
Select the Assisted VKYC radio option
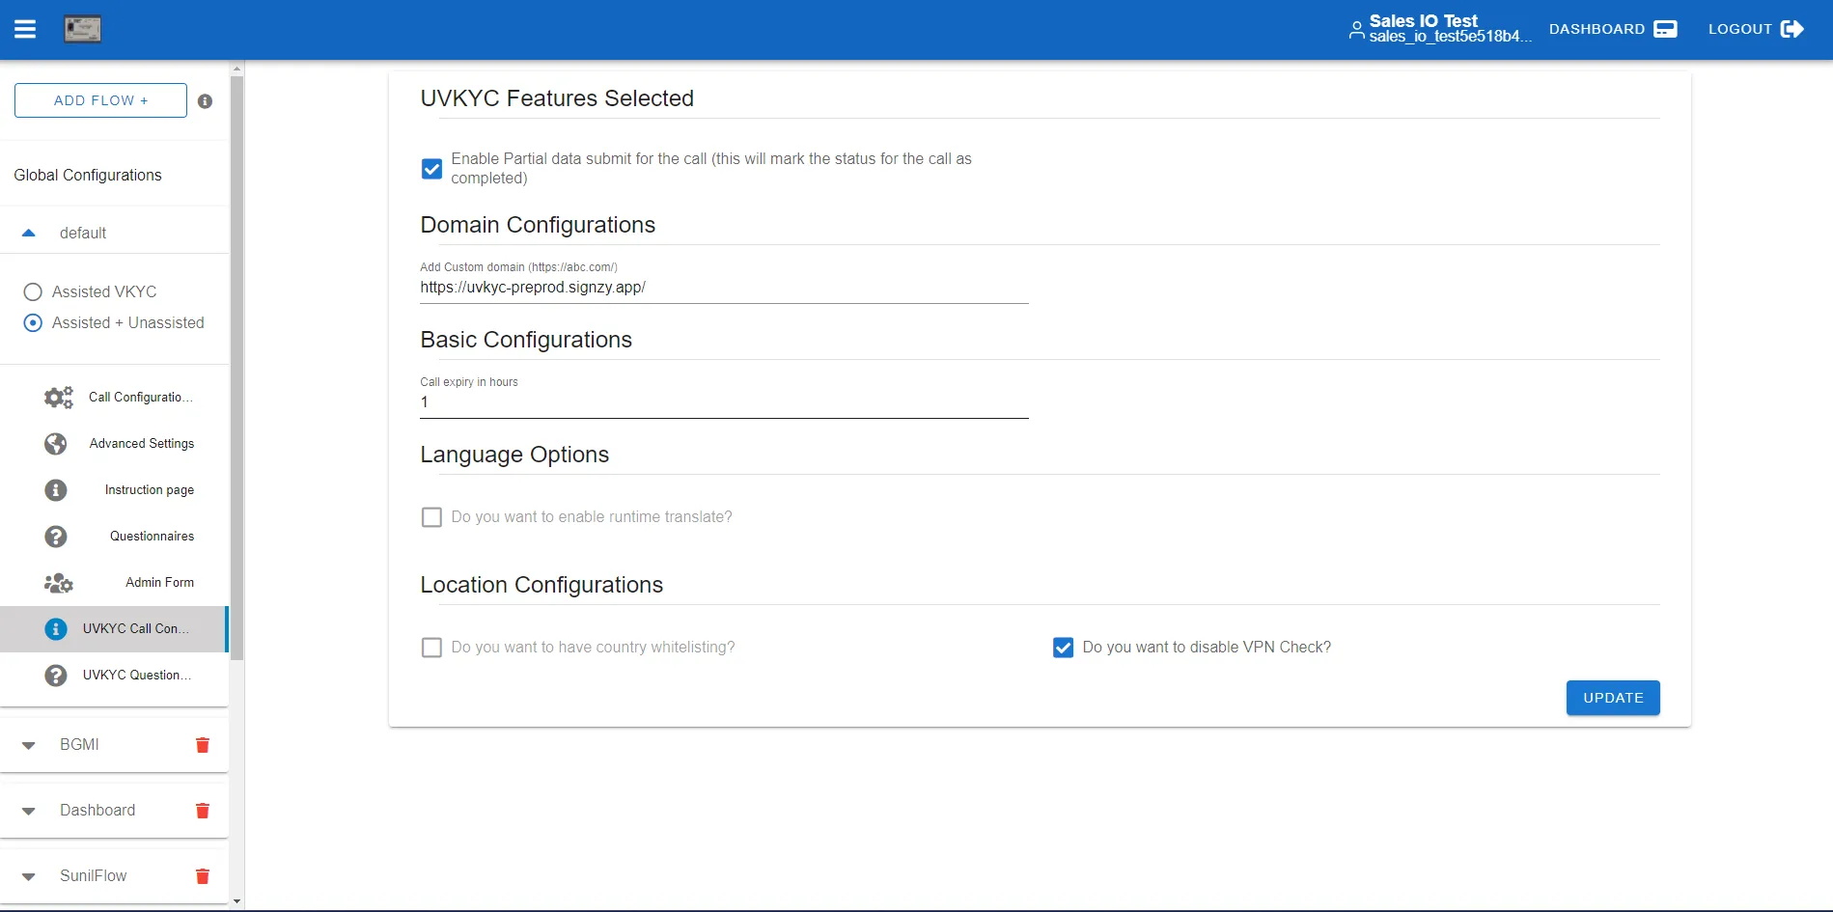coord(33,291)
